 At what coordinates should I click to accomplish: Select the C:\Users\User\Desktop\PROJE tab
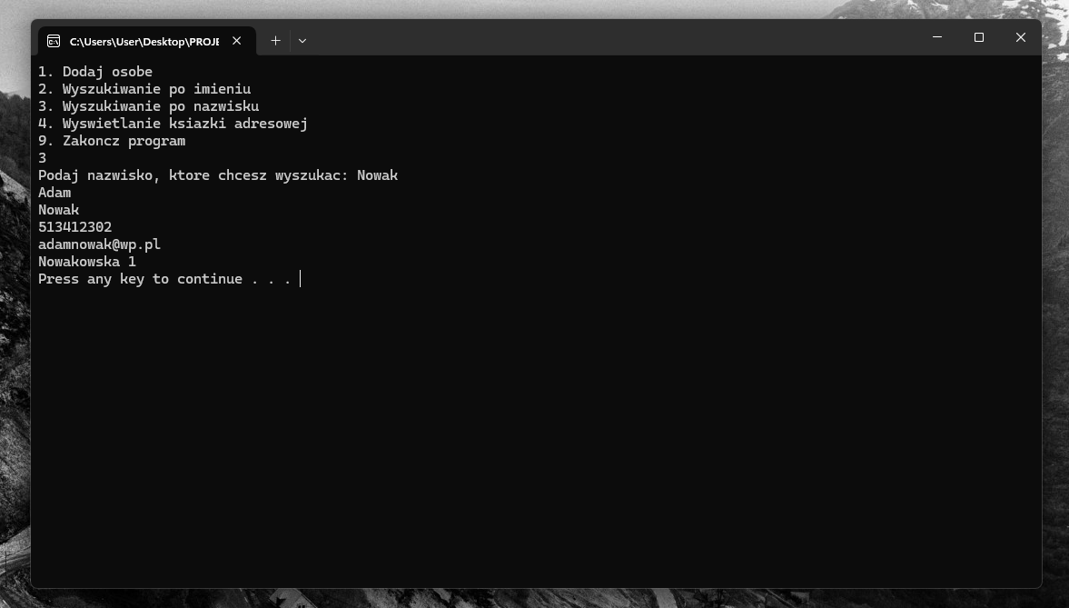click(x=146, y=41)
